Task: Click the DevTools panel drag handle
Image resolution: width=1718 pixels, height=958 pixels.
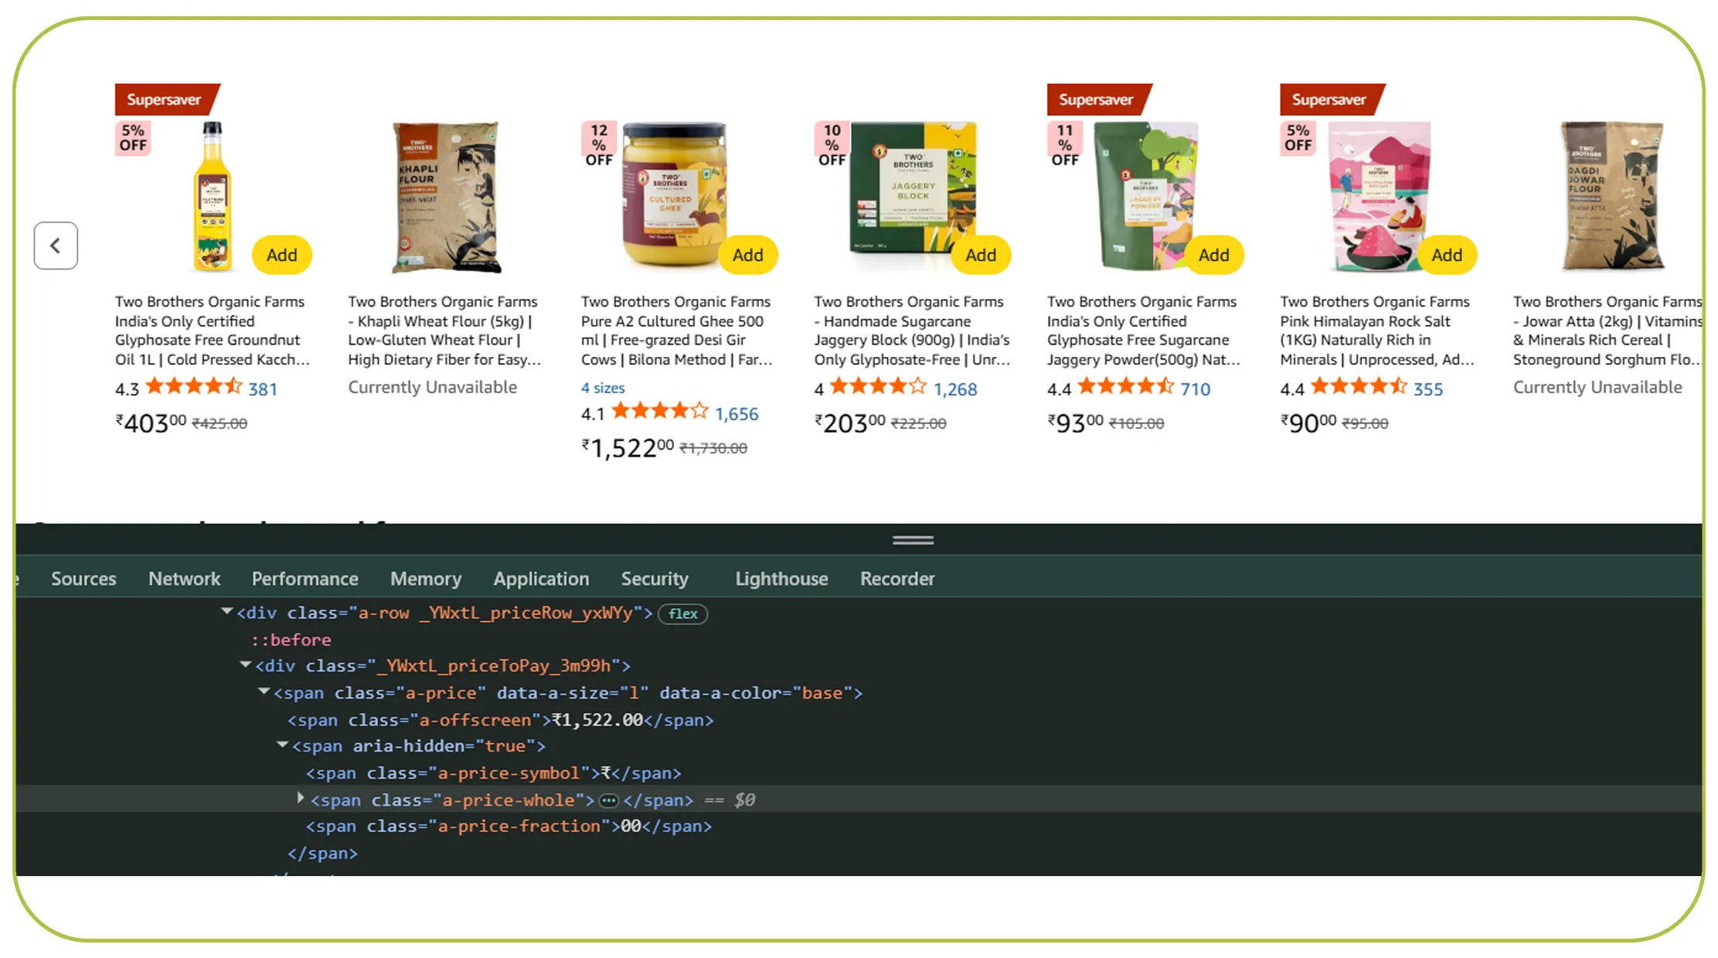Action: [913, 540]
